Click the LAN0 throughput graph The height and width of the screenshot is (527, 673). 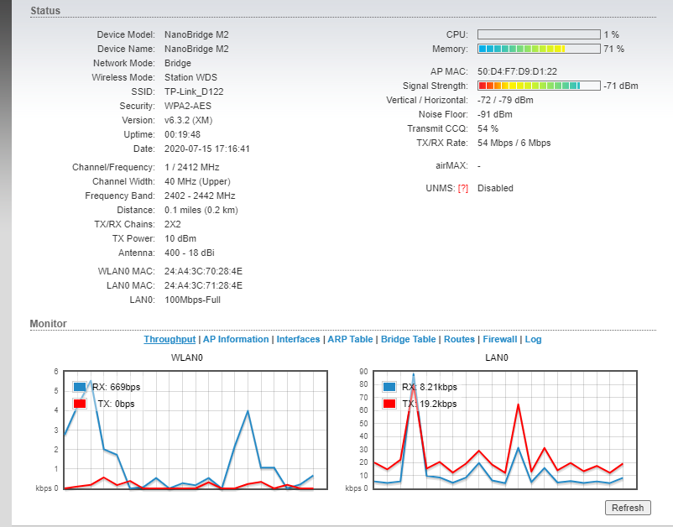point(505,430)
